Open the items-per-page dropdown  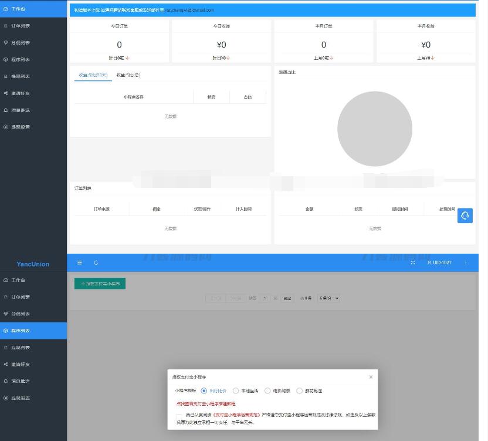[x=328, y=298]
